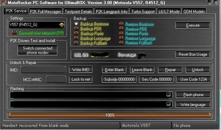Go to the ODM Models tab
The height and width of the screenshot is (130, 221).
click(194, 11)
